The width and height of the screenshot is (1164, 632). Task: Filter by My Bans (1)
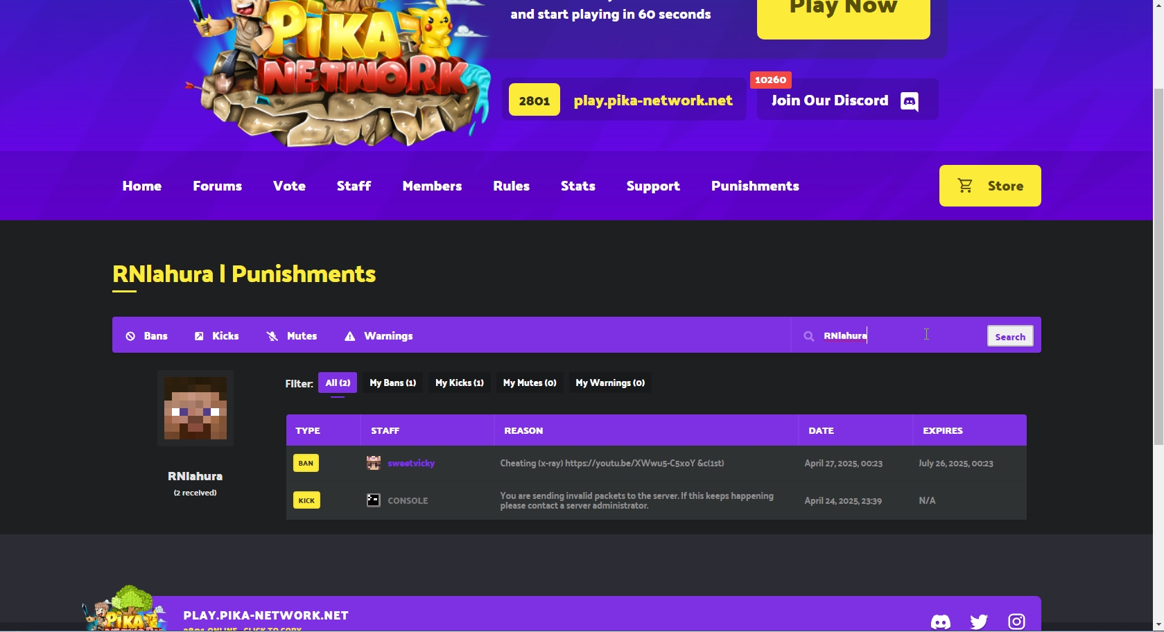pos(392,383)
